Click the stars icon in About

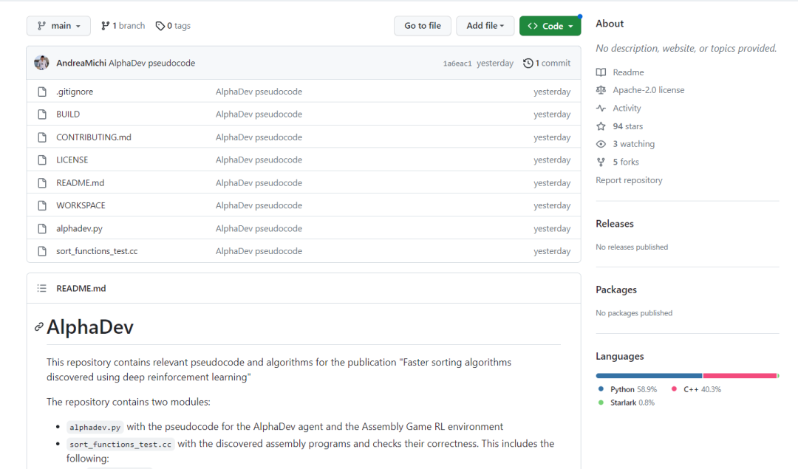[601, 126]
